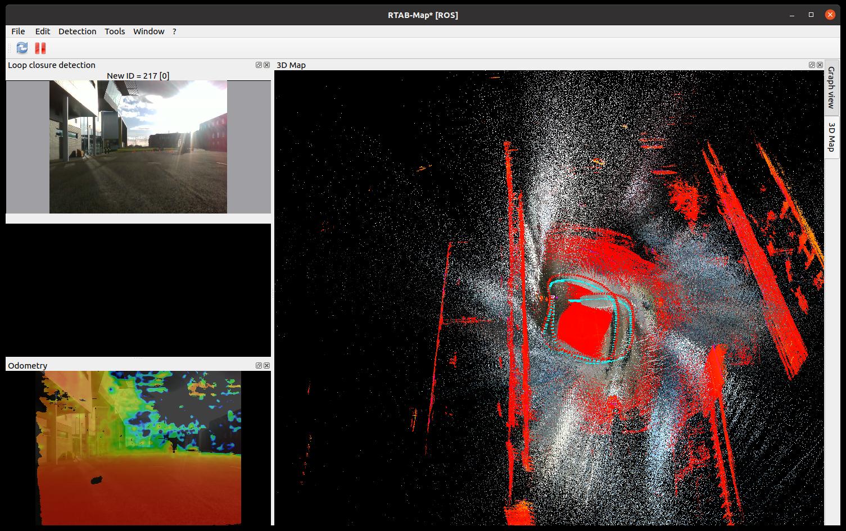Click the loop closure camera image

point(138,147)
